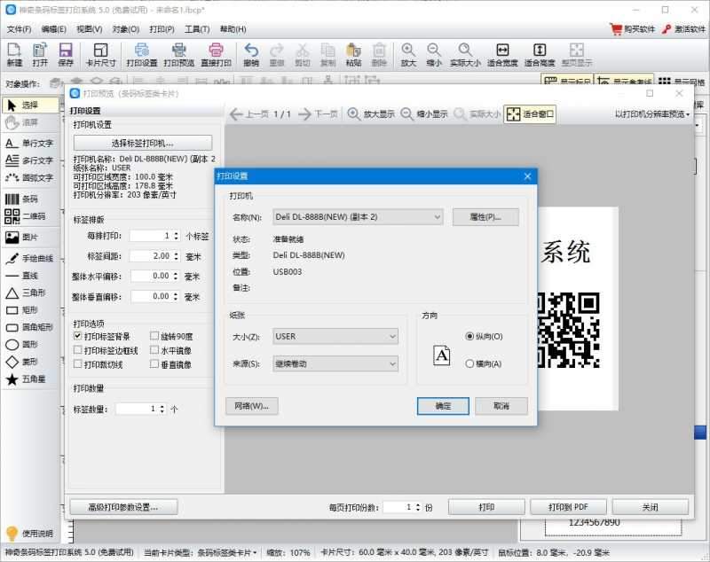
Task: Select portrait orientation radio button
Action: click(469, 337)
